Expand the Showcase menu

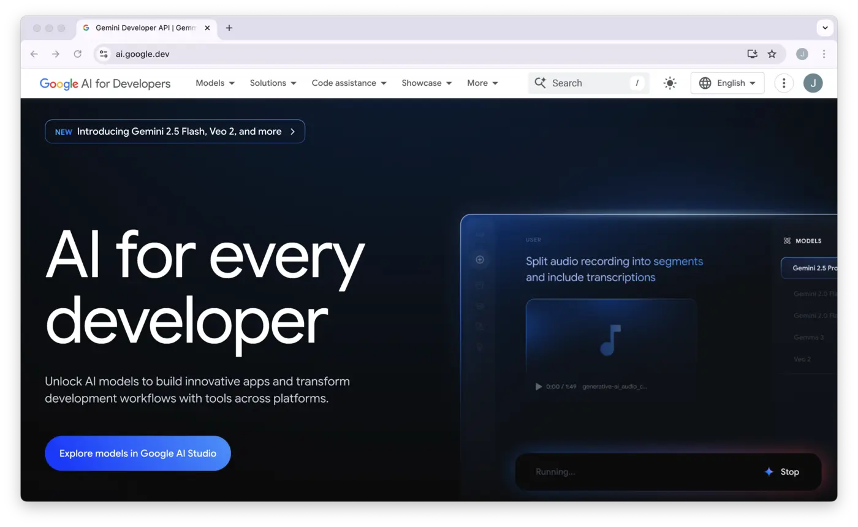click(x=427, y=83)
